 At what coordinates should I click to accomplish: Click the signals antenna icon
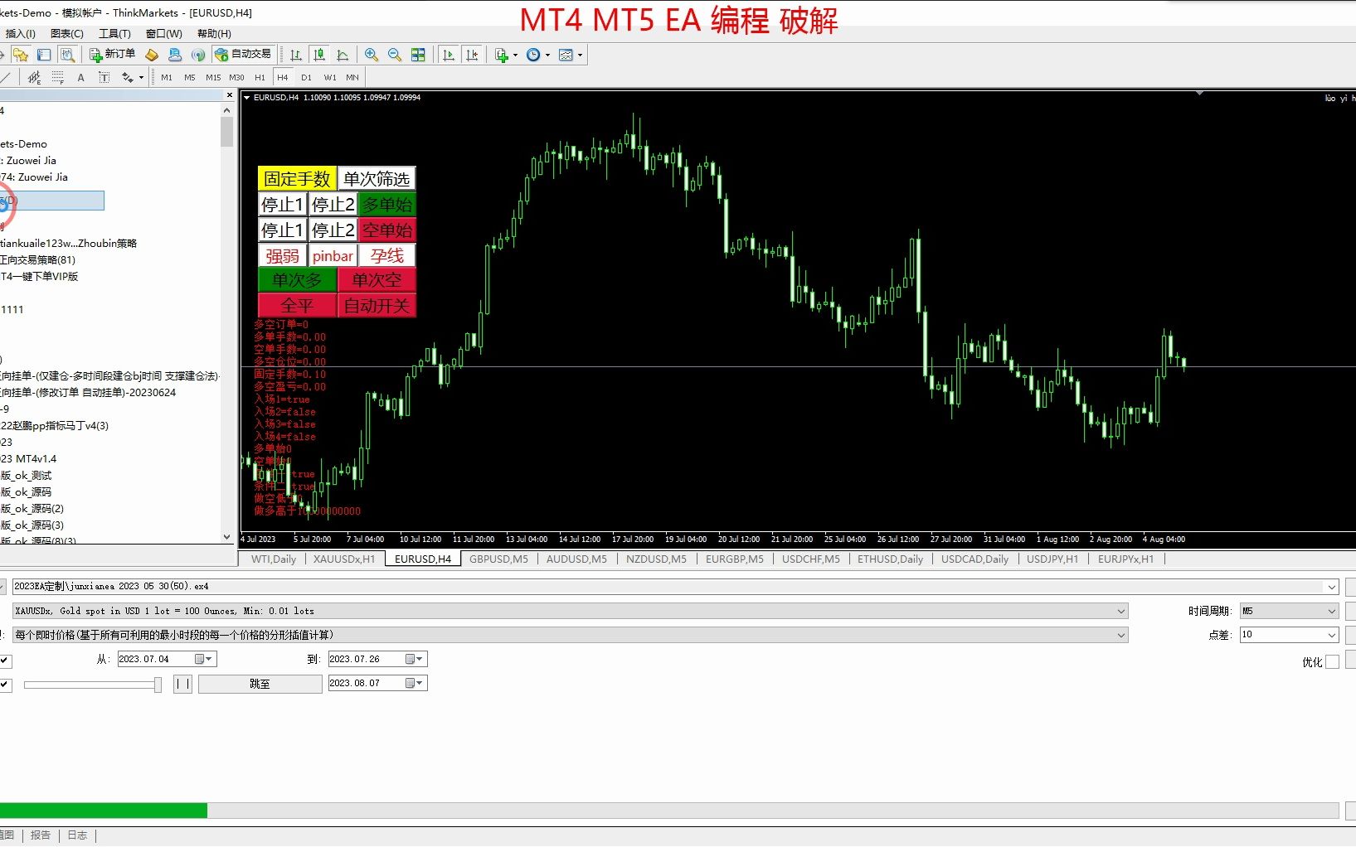pyautogui.click(x=198, y=55)
